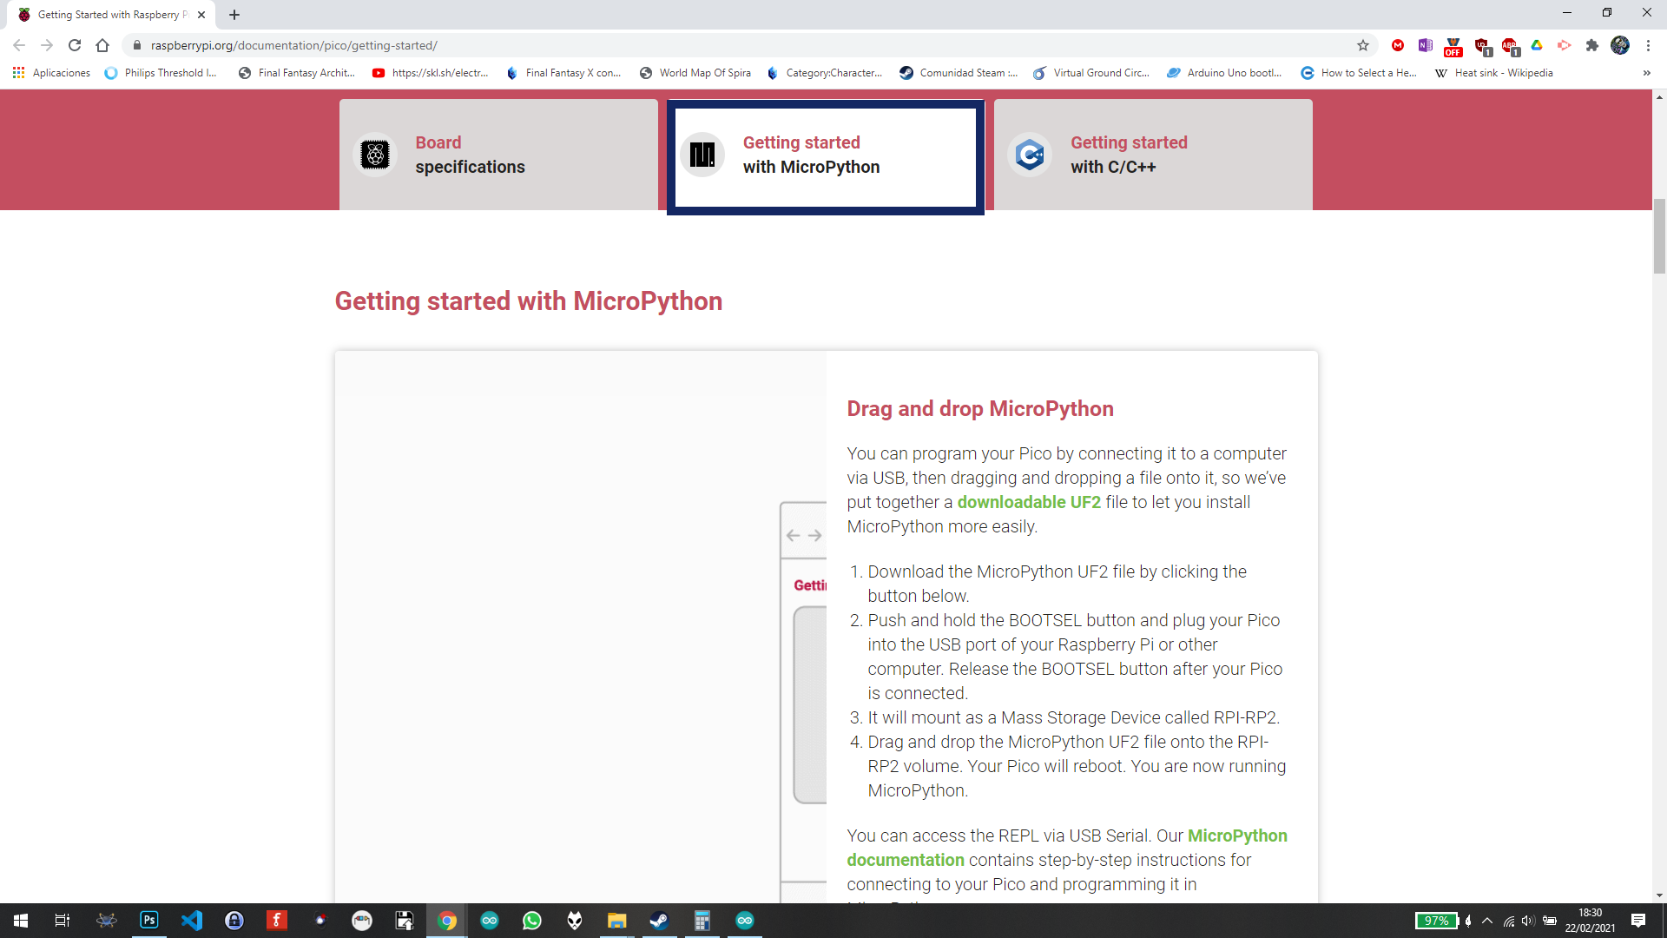Screen dimensions: 1667x938
Task: Show more bookmarks with the chevron
Action: click(1647, 73)
